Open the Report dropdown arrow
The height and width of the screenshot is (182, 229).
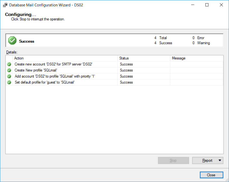220,160
